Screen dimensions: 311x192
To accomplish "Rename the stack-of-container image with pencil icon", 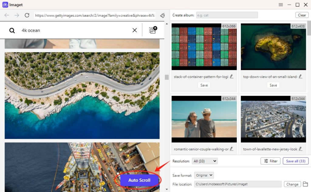I will [231, 76].
